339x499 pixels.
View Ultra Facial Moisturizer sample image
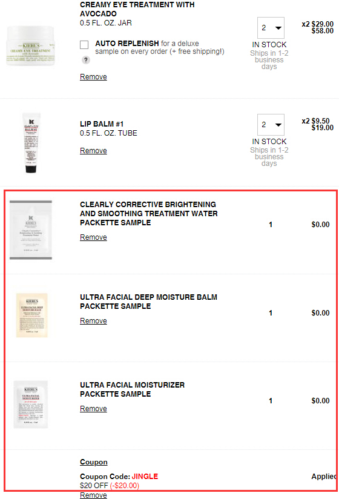pos(31,405)
